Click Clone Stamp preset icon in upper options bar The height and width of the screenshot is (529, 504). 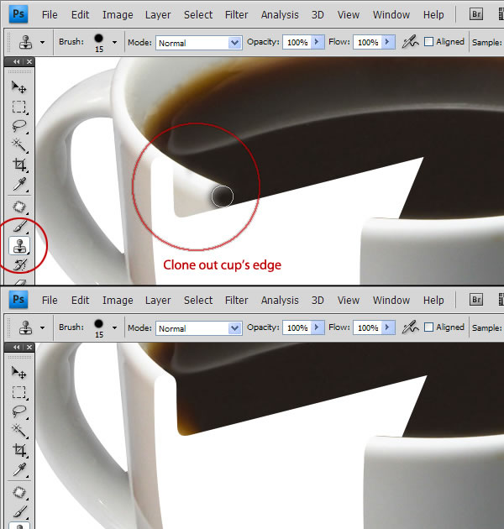[x=26, y=42]
